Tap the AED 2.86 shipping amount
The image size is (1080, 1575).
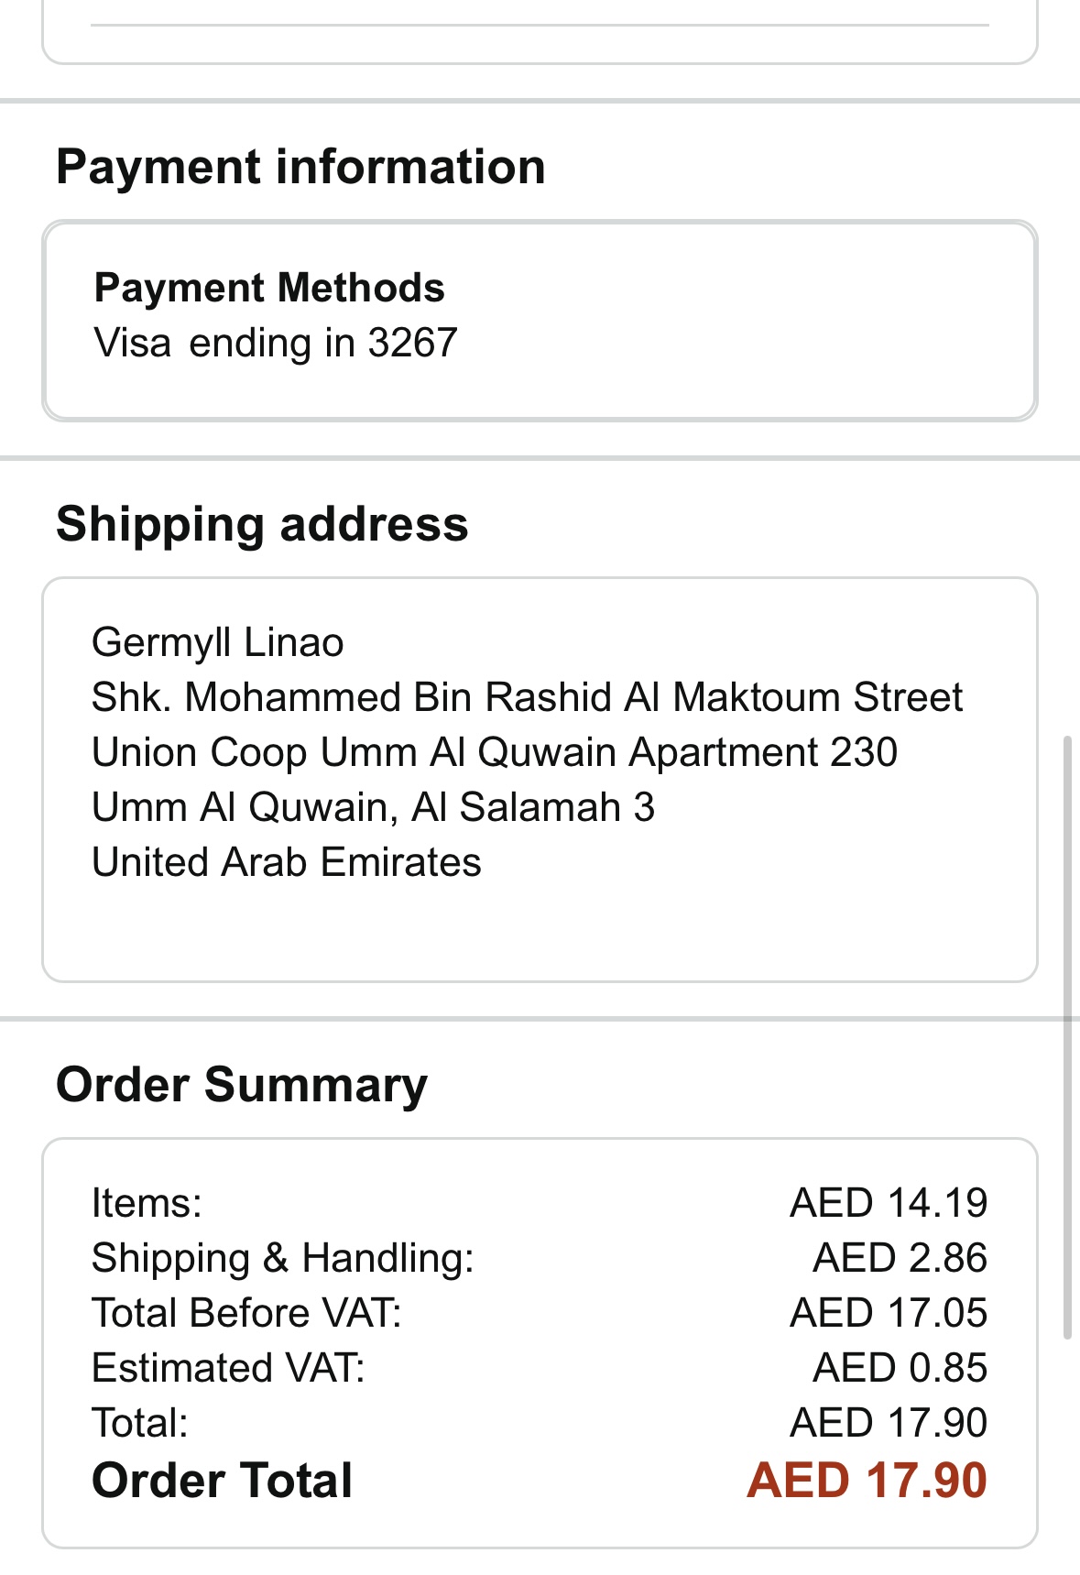click(x=900, y=1258)
